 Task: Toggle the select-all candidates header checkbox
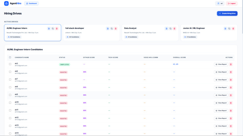click(10, 57)
